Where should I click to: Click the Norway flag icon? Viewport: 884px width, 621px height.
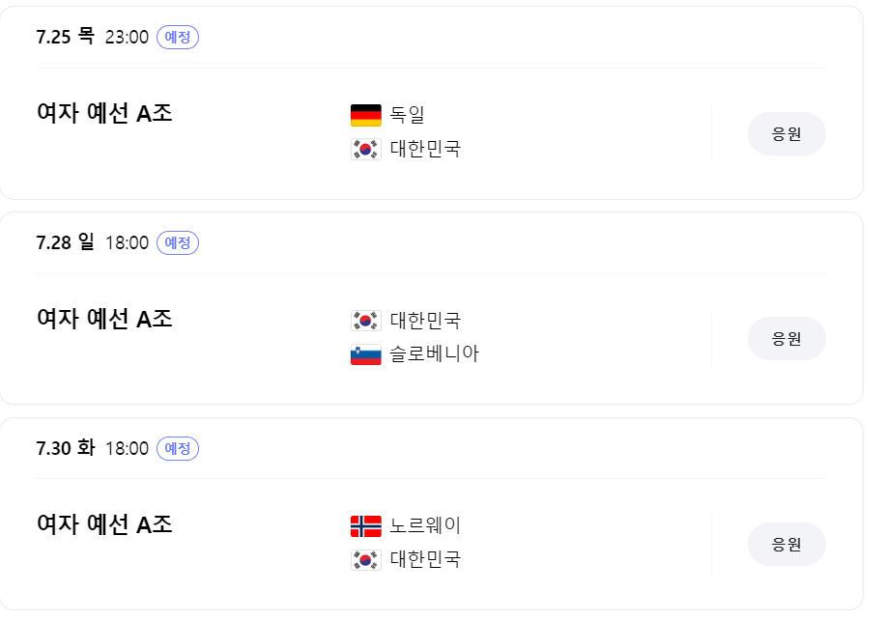[x=365, y=525]
